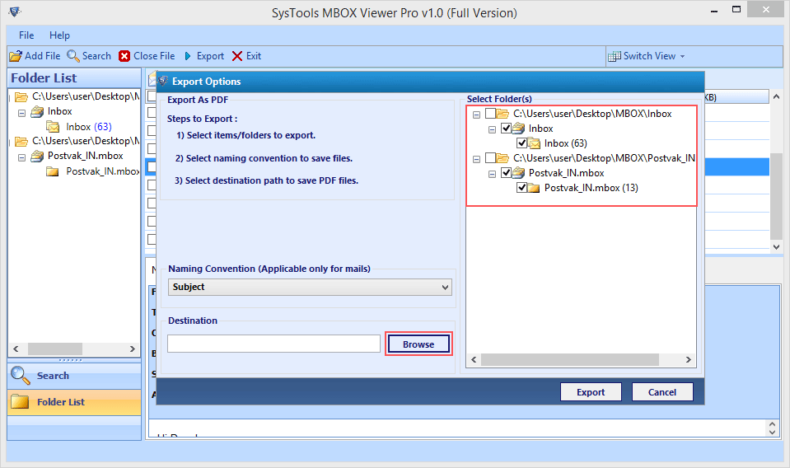The height and width of the screenshot is (468, 790).
Task: Open the File menu
Action: (26, 35)
